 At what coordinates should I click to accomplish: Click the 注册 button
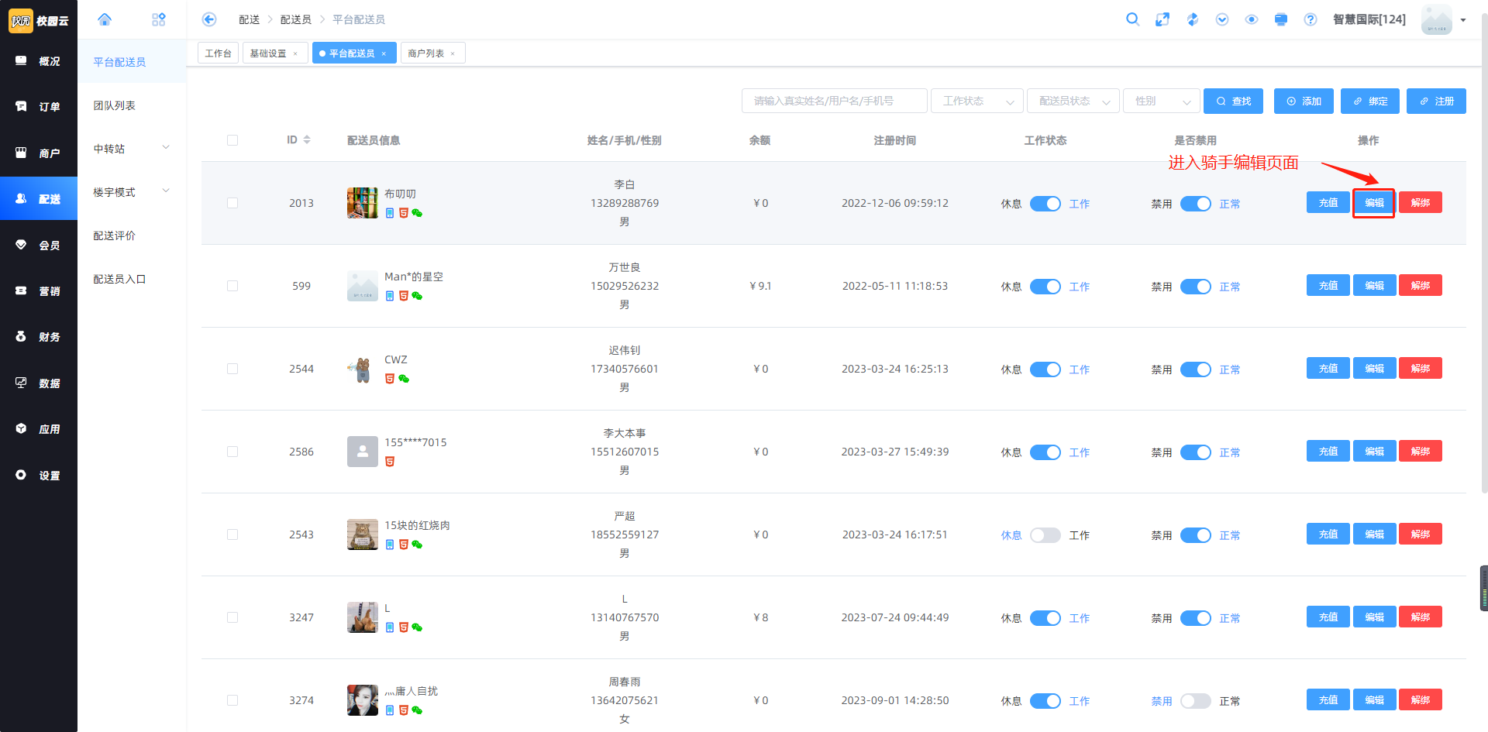click(x=1436, y=101)
